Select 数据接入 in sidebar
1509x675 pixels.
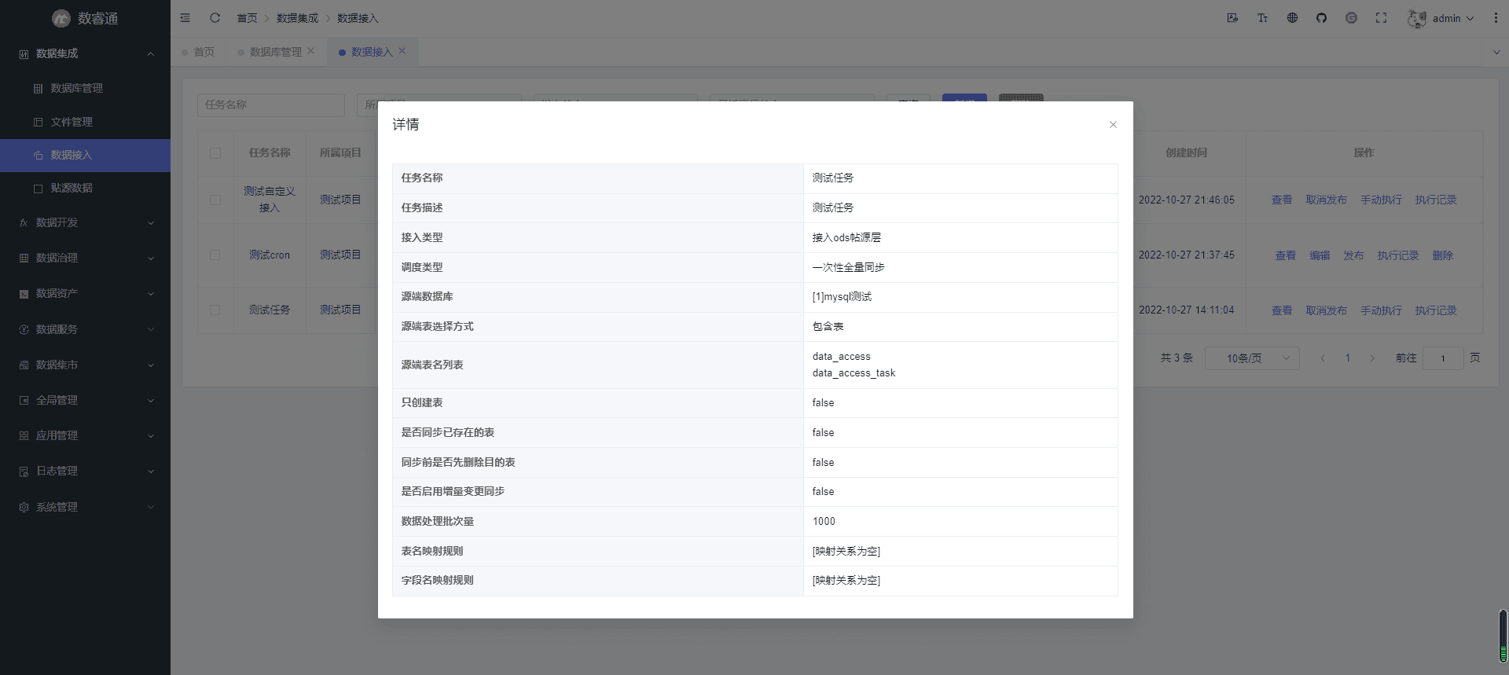85,155
